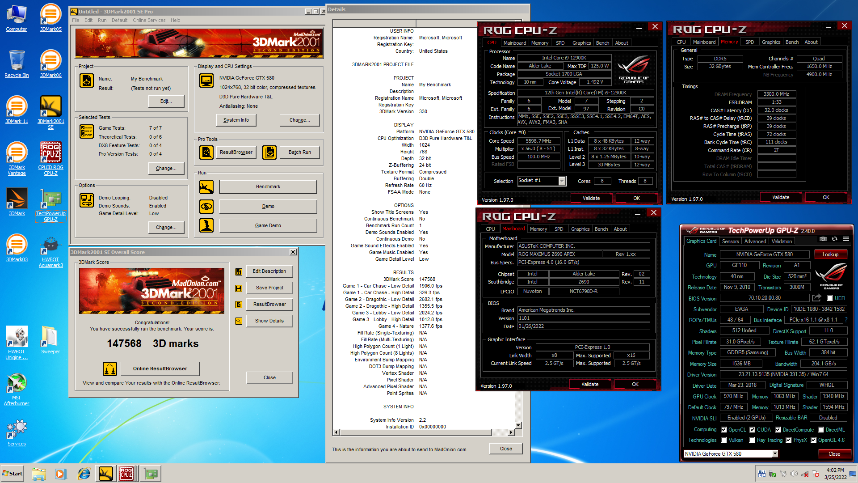This screenshot has height=483, width=858.
Task: Toggle the PhysX checkbox in GPU-Z
Action: [789, 440]
